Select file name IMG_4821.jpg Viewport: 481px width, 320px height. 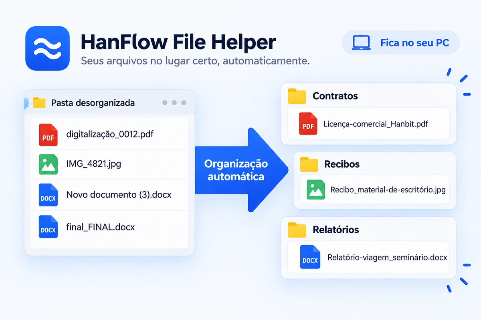tap(94, 164)
